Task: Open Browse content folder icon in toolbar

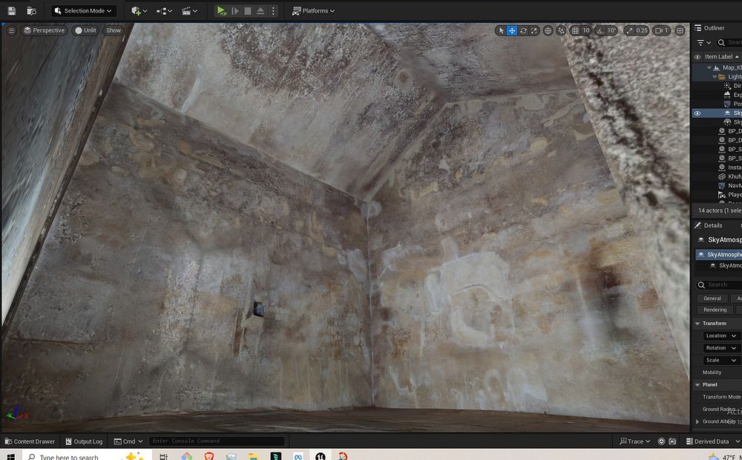Action: click(32, 11)
